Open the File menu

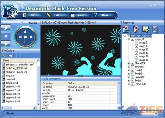[33, 15]
